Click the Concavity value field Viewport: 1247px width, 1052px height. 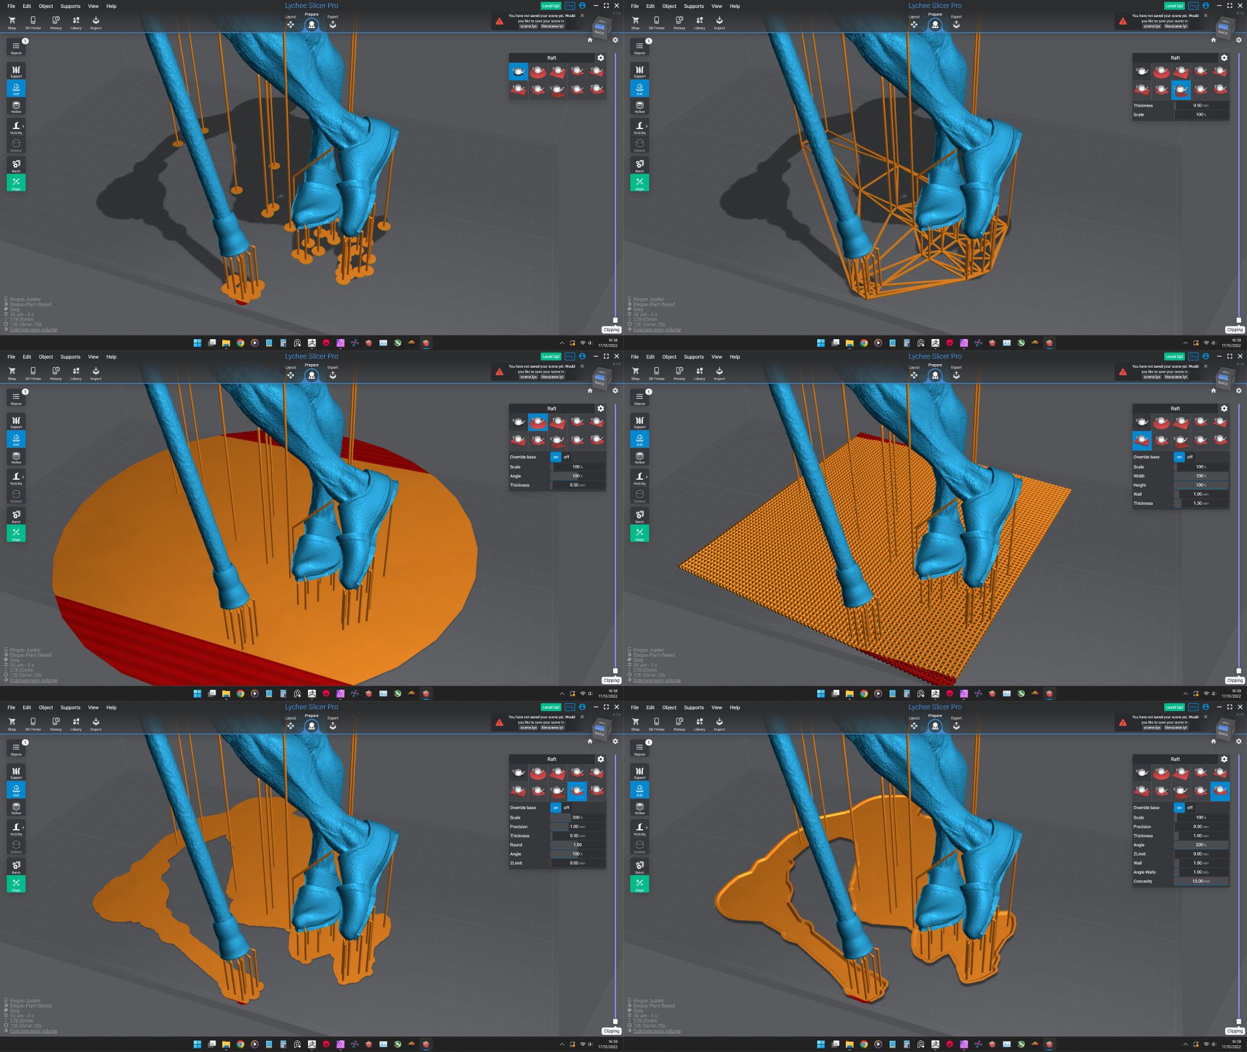click(x=1201, y=881)
